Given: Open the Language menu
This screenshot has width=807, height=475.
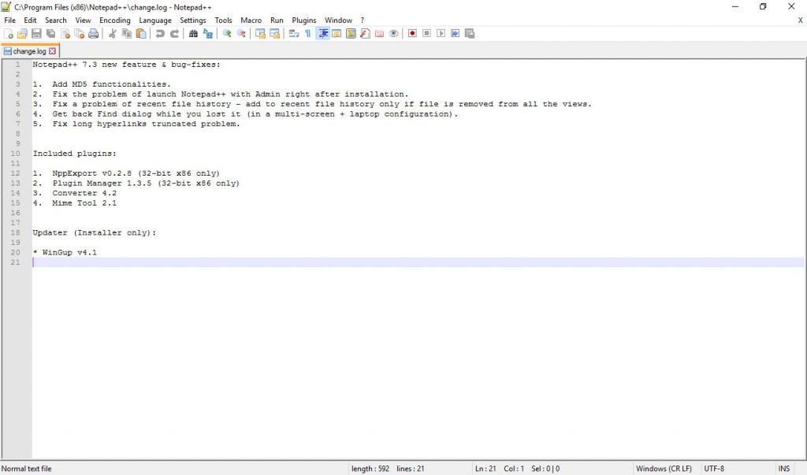Looking at the screenshot, I should pyautogui.click(x=155, y=20).
